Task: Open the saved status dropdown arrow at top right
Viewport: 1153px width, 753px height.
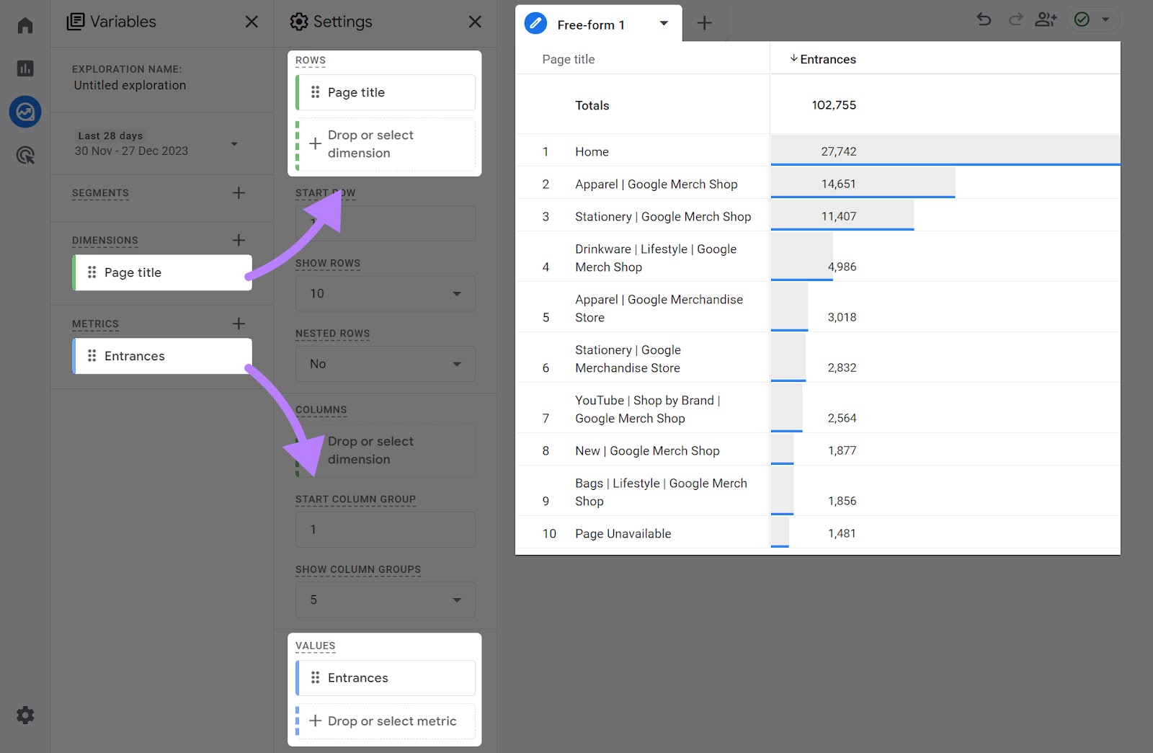Action: click(1107, 19)
